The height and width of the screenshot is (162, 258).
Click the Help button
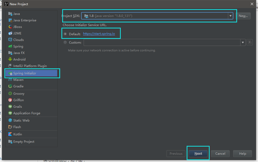point(243,154)
